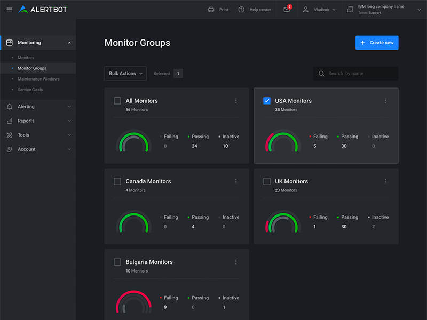Open the hamburger menu icon
The height and width of the screenshot is (320, 427).
[10, 10]
